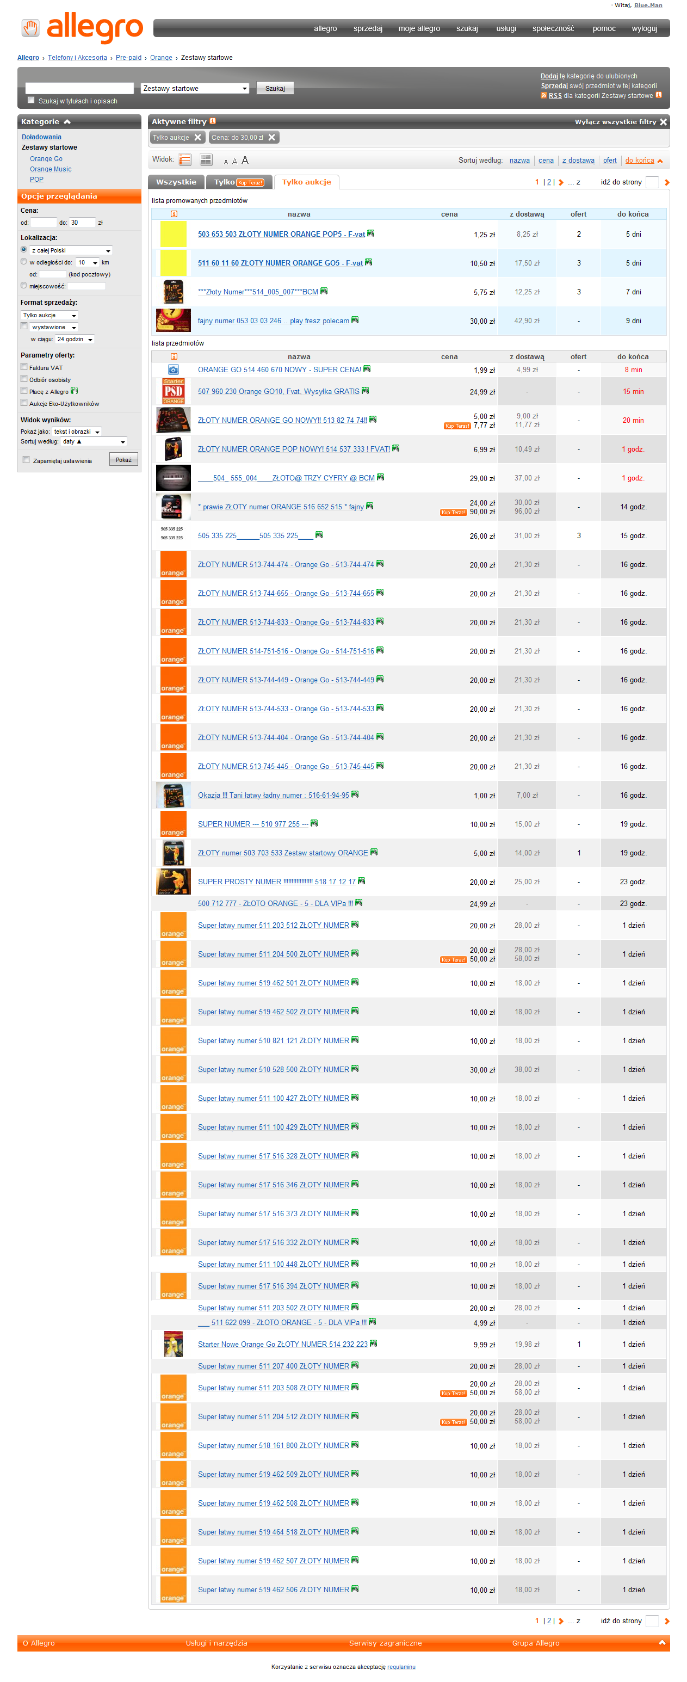Open the 'z całej Polski' location dropdown

tap(71, 251)
